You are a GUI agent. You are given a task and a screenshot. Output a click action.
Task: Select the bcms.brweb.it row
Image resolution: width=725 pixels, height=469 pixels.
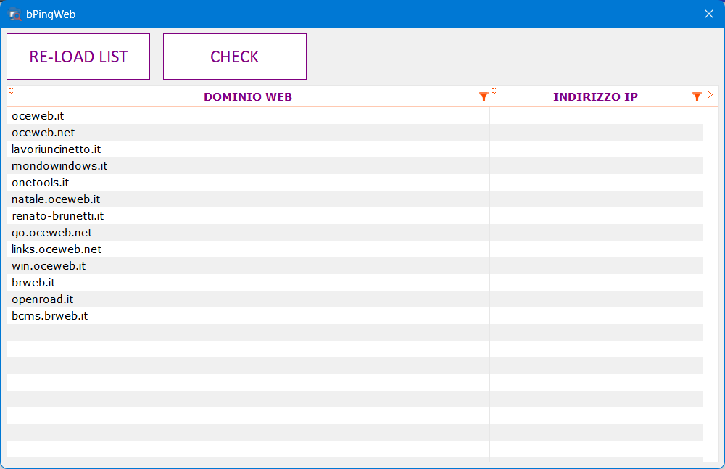[x=50, y=316]
